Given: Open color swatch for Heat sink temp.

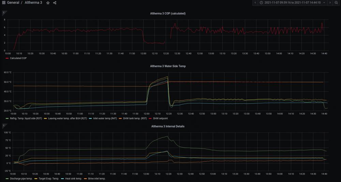Looking at the screenshot, I should coord(63,179).
